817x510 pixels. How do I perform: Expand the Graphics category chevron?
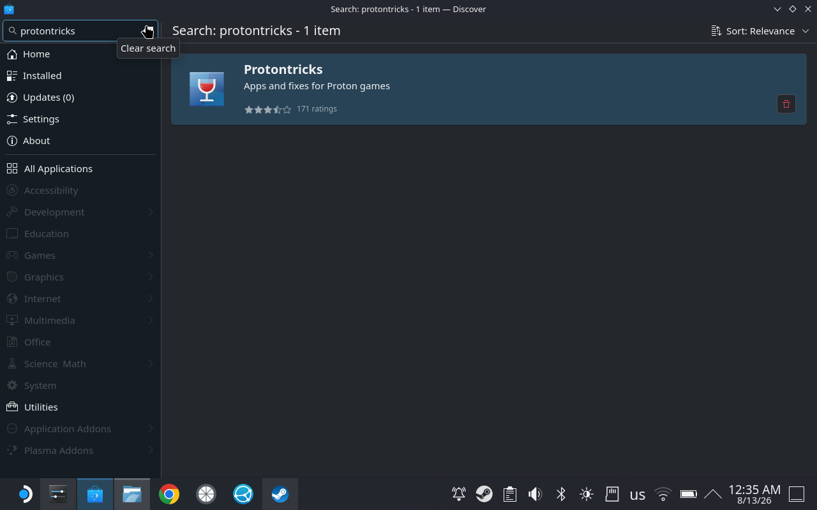click(151, 277)
